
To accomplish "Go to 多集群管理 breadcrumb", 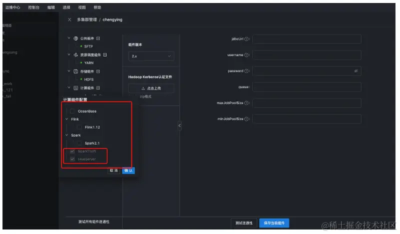I will pyautogui.click(x=87, y=19).
